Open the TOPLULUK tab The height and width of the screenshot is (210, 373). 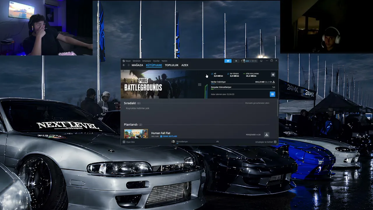pyautogui.click(x=172, y=65)
